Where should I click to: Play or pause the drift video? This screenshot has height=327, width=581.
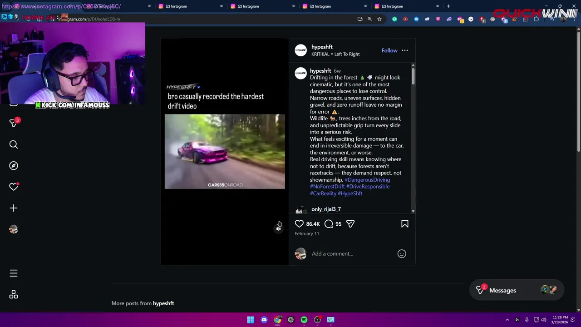pyautogui.click(x=225, y=151)
